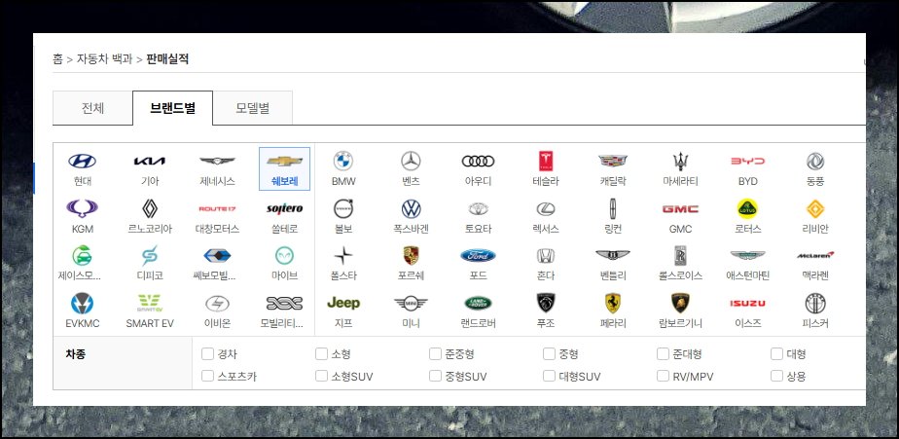Viewport: 899px width, 439px height.
Task: Tick the RV/MPV checkbox
Action: (663, 376)
